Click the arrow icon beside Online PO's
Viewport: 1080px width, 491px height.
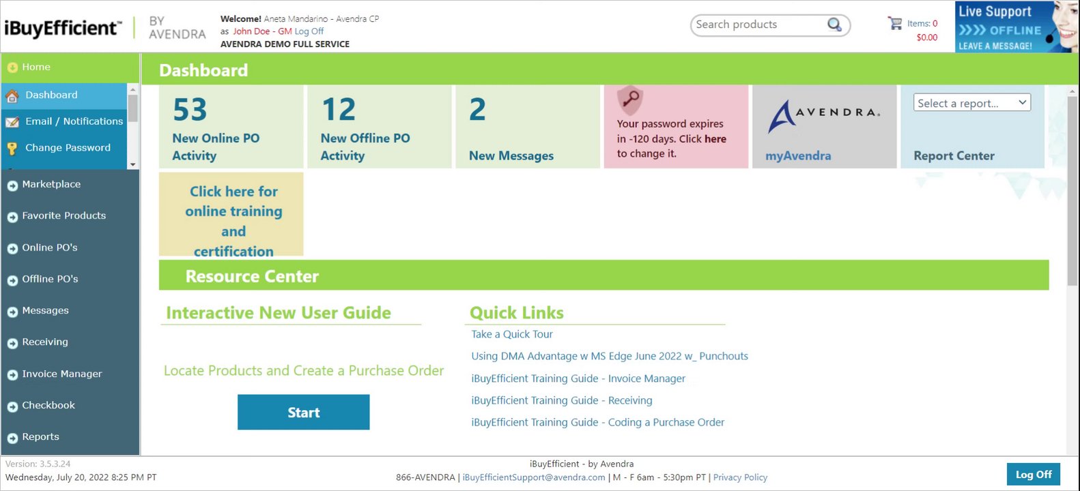(12, 249)
